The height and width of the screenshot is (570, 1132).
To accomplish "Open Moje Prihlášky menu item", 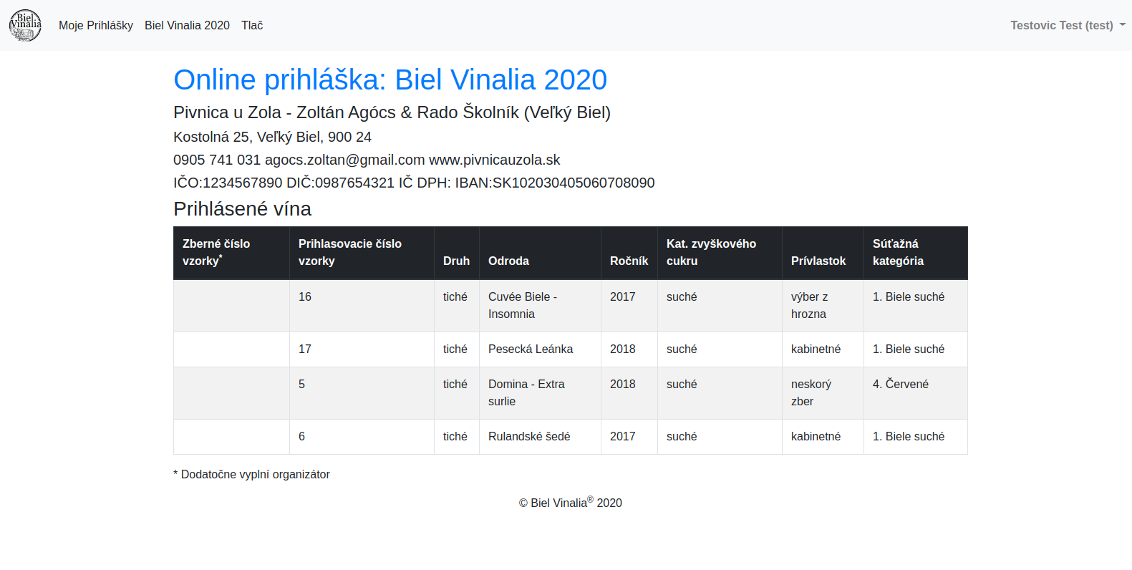I will 96,25.
